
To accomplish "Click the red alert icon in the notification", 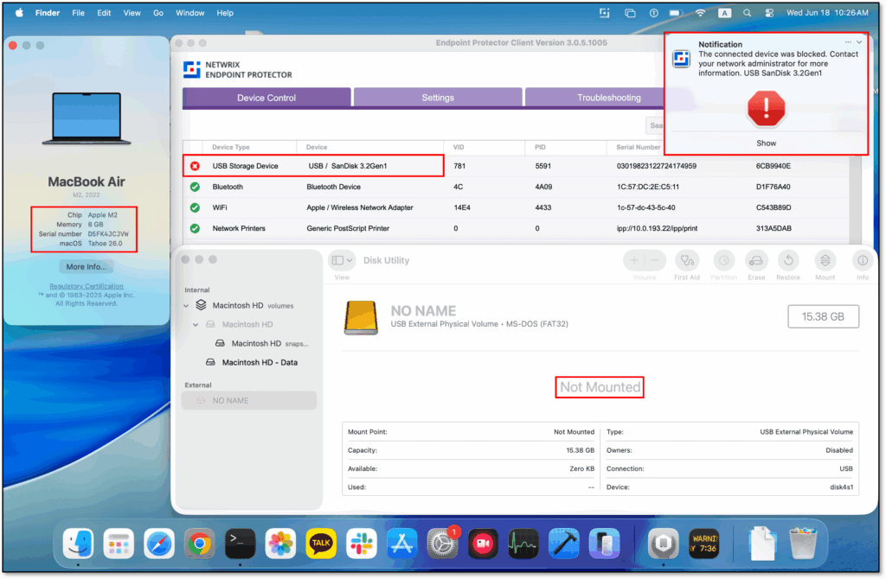I will (767, 108).
